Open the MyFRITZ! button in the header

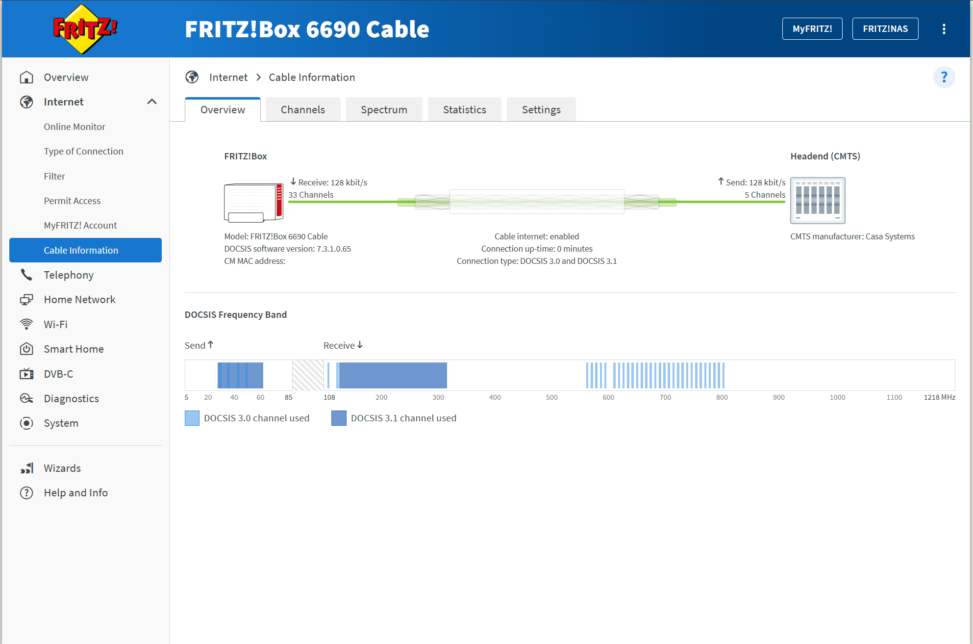tap(812, 29)
